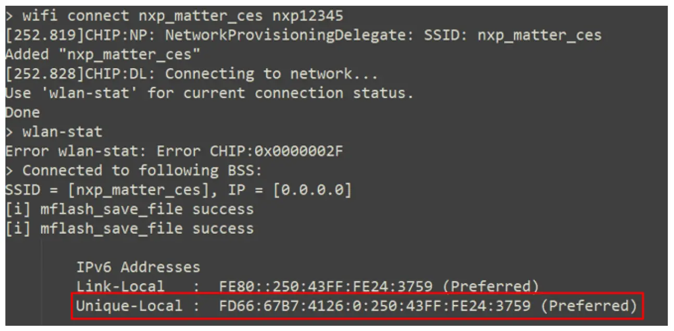Click the '> wlan-stat' command prompt line
Screen dimensions: 674x331
[x=54, y=132]
